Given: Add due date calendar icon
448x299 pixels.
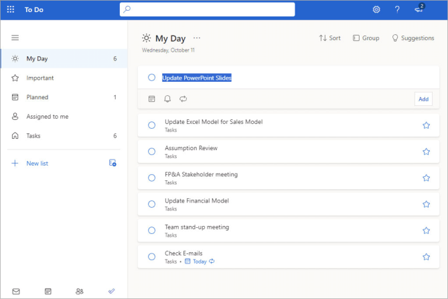Looking at the screenshot, I should click(152, 99).
